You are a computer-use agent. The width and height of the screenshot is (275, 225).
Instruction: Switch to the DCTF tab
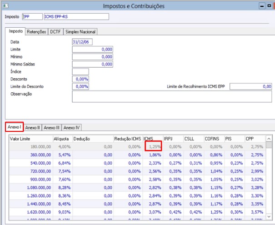[55, 32]
